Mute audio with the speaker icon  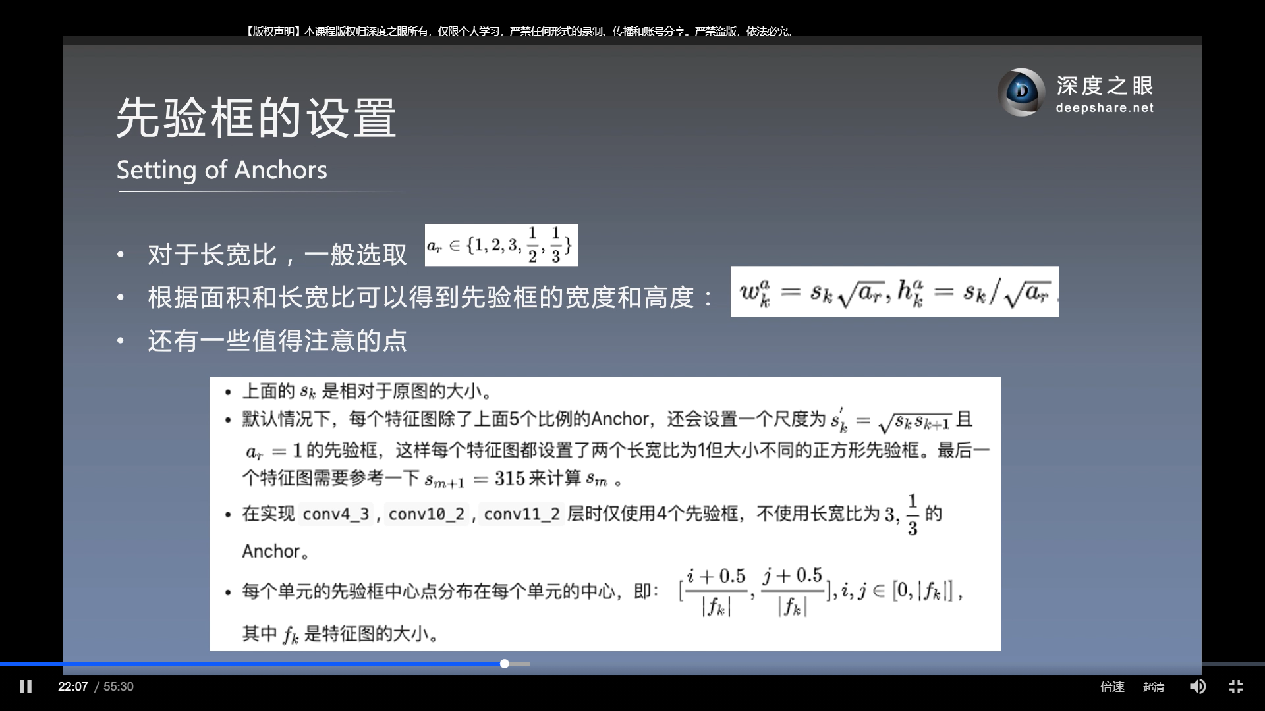point(1197,687)
